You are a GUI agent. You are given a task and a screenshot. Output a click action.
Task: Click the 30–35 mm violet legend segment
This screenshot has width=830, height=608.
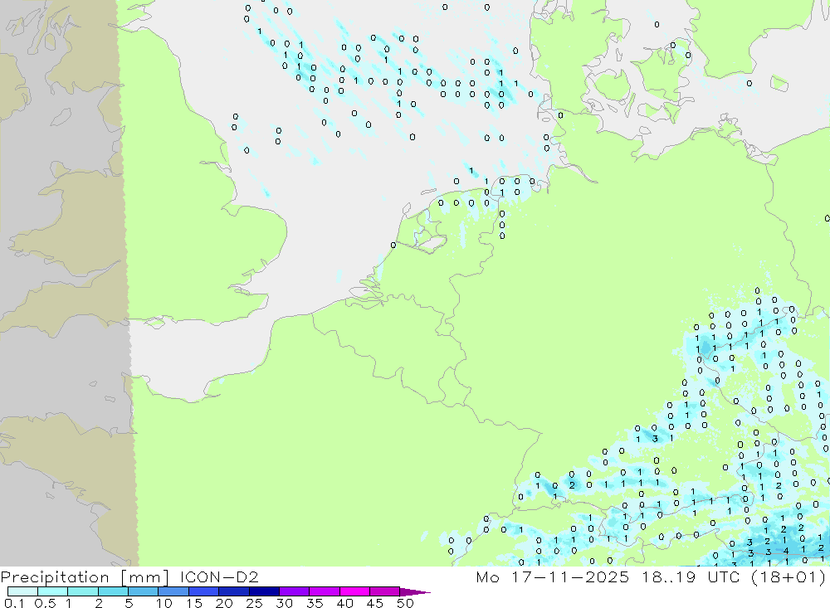[294, 591]
